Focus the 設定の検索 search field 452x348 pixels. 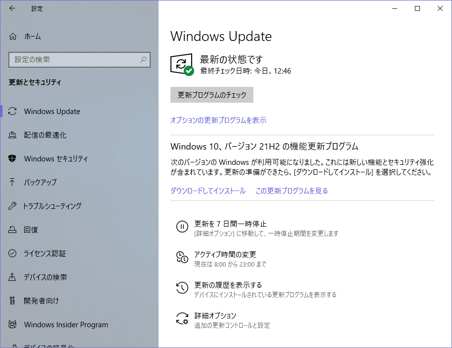[x=80, y=60]
